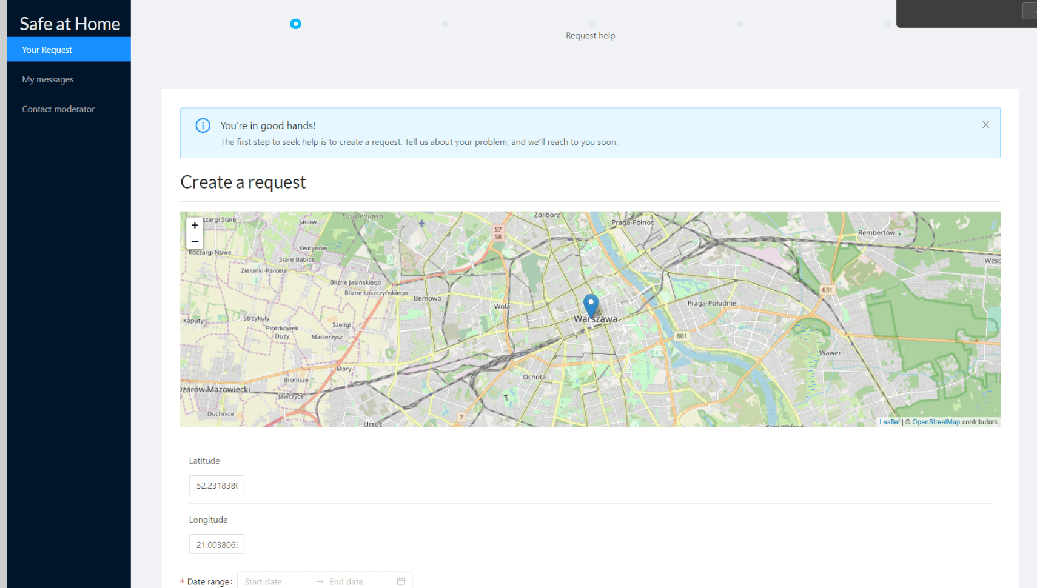Jump to the Request help step
1037x588 pixels.
[592, 25]
